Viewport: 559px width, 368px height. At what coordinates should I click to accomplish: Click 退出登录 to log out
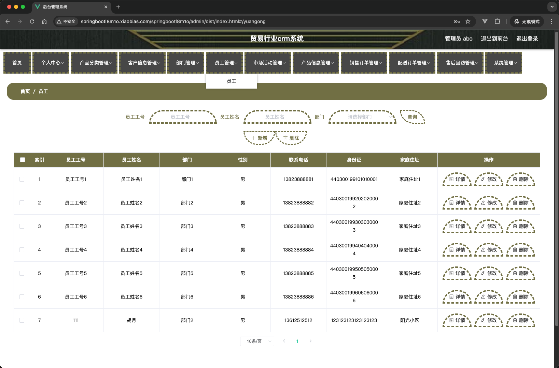coord(527,39)
